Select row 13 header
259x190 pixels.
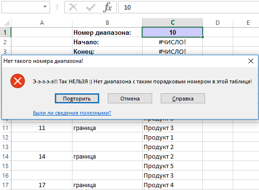5,147
